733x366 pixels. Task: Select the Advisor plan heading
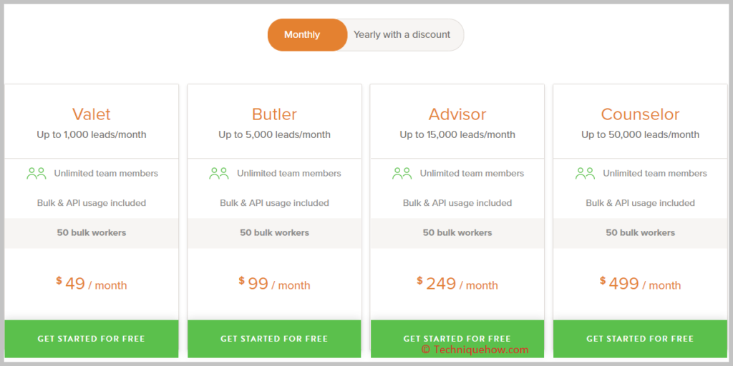457,114
